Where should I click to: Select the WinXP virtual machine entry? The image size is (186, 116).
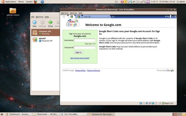pyautogui.click(x=46, y=40)
